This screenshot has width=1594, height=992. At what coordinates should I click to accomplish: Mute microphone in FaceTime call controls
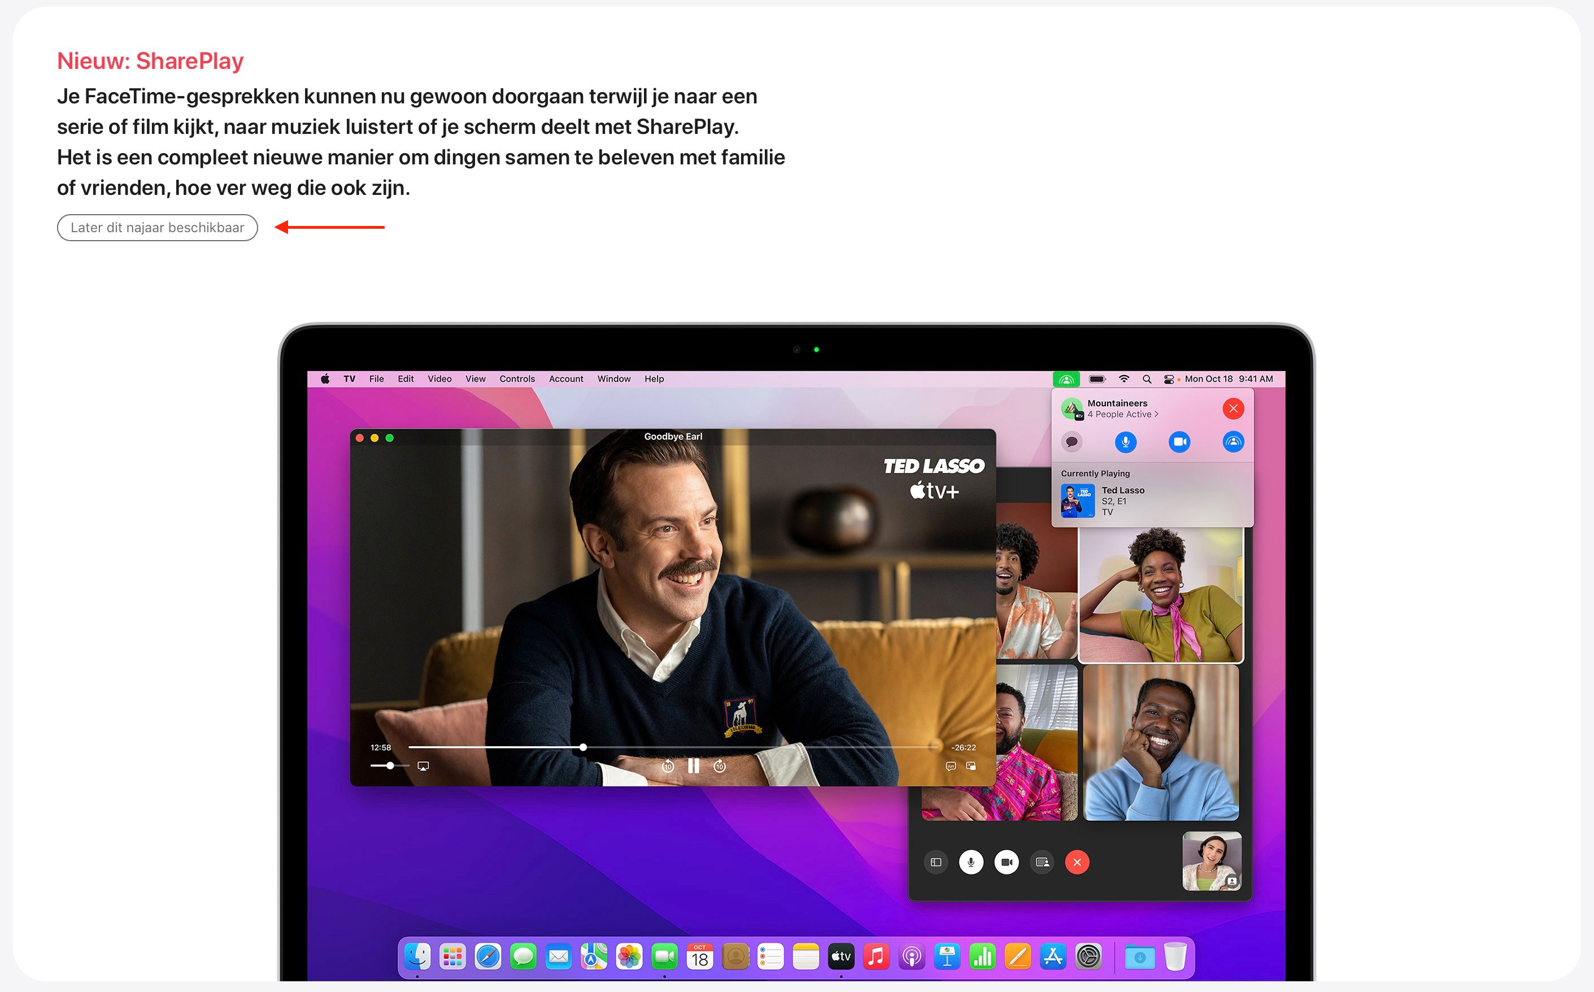coord(971,862)
